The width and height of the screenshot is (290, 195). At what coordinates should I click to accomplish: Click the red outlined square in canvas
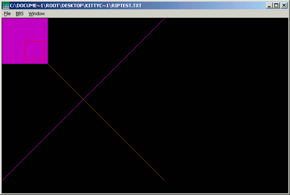pyautogui.click(x=35, y=50)
